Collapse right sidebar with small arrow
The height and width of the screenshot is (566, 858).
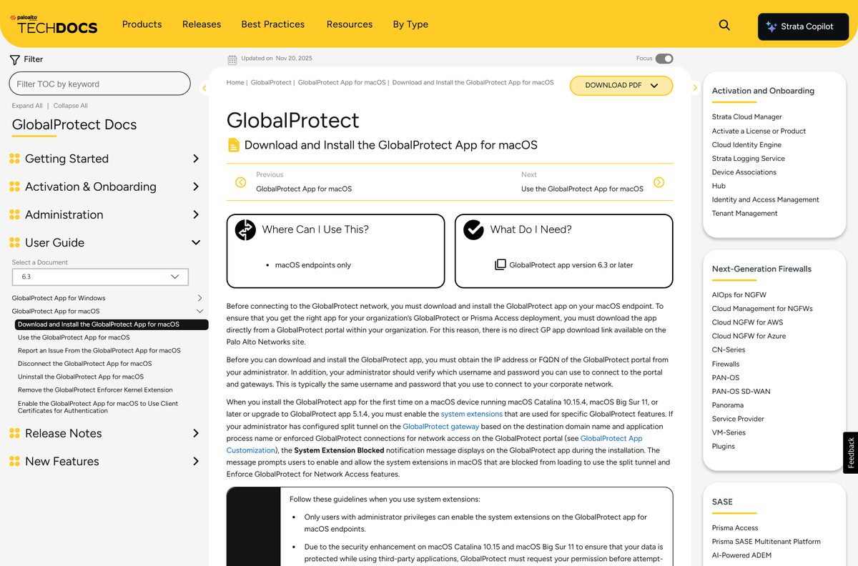[x=695, y=88]
